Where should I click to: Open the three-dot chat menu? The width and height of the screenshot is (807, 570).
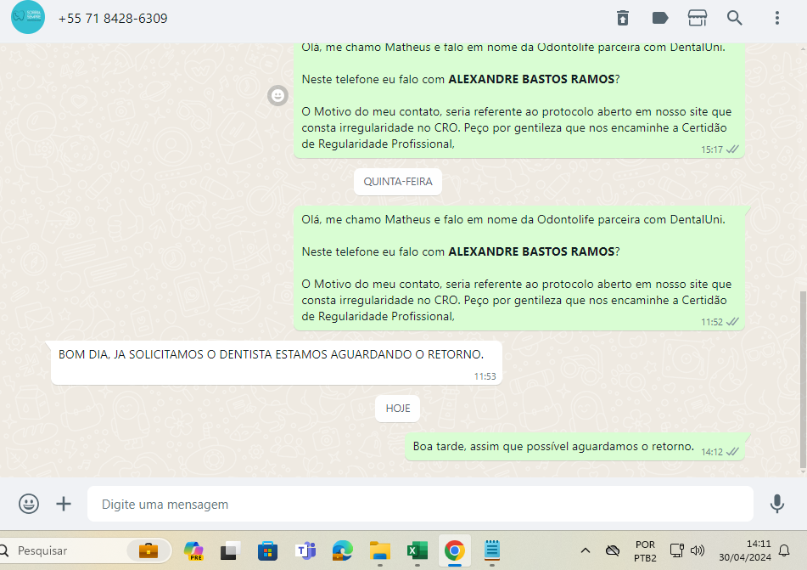click(777, 18)
